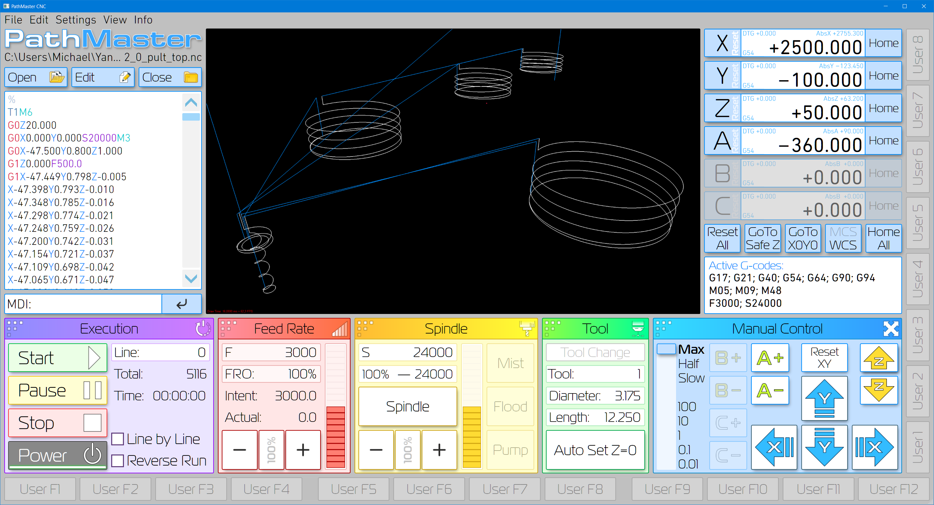Toggle the Power button

[58, 455]
